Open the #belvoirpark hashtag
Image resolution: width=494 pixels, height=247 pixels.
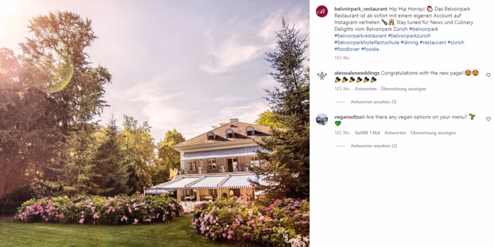(x=423, y=29)
